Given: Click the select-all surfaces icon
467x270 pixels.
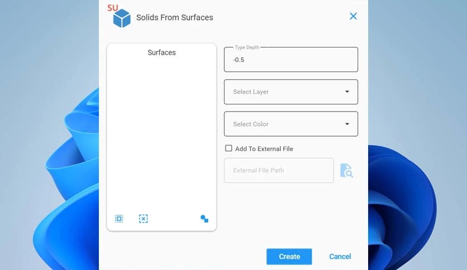Looking at the screenshot, I should (x=119, y=219).
